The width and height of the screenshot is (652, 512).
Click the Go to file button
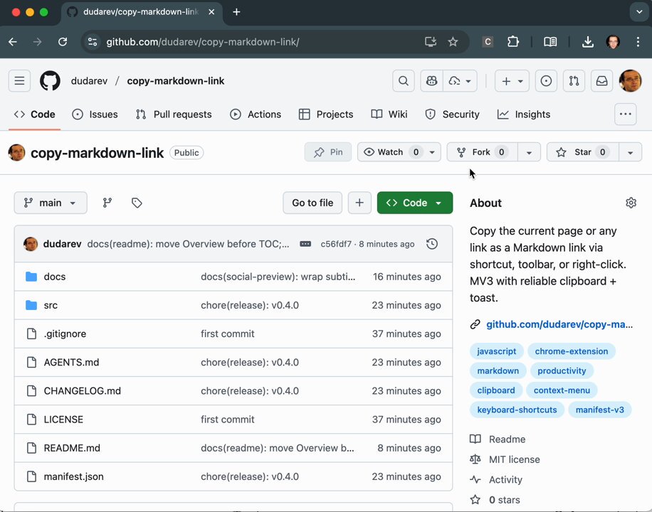pyautogui.click(x=312, y=203)
